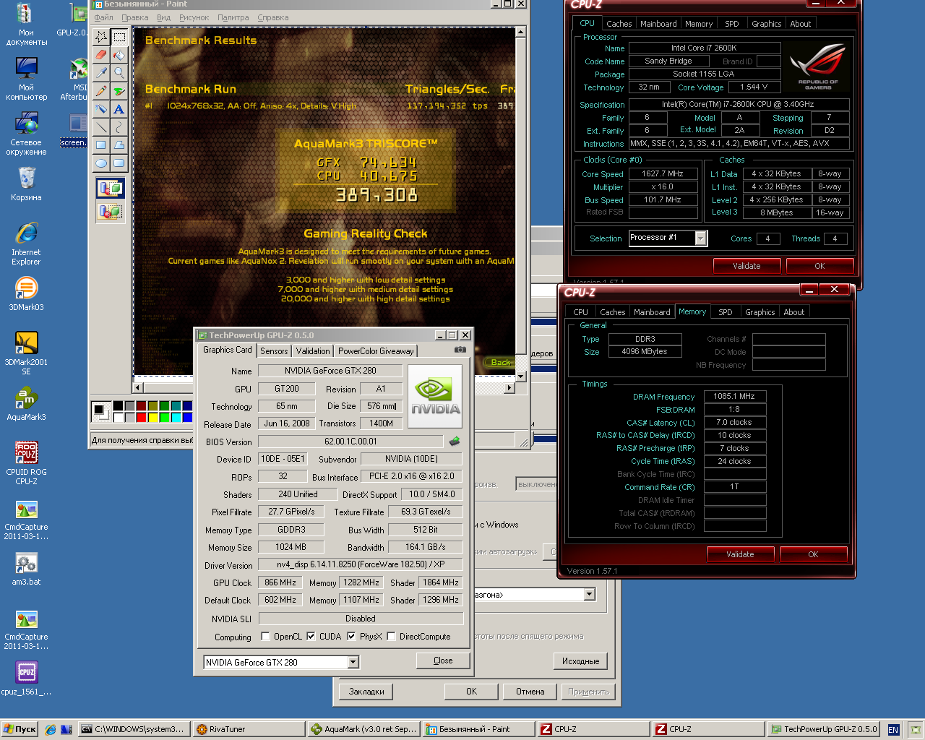Expand the dropdown in the RivaTuner dialog
Viewport: 925px width, 740px height.
tap(590, 594)
